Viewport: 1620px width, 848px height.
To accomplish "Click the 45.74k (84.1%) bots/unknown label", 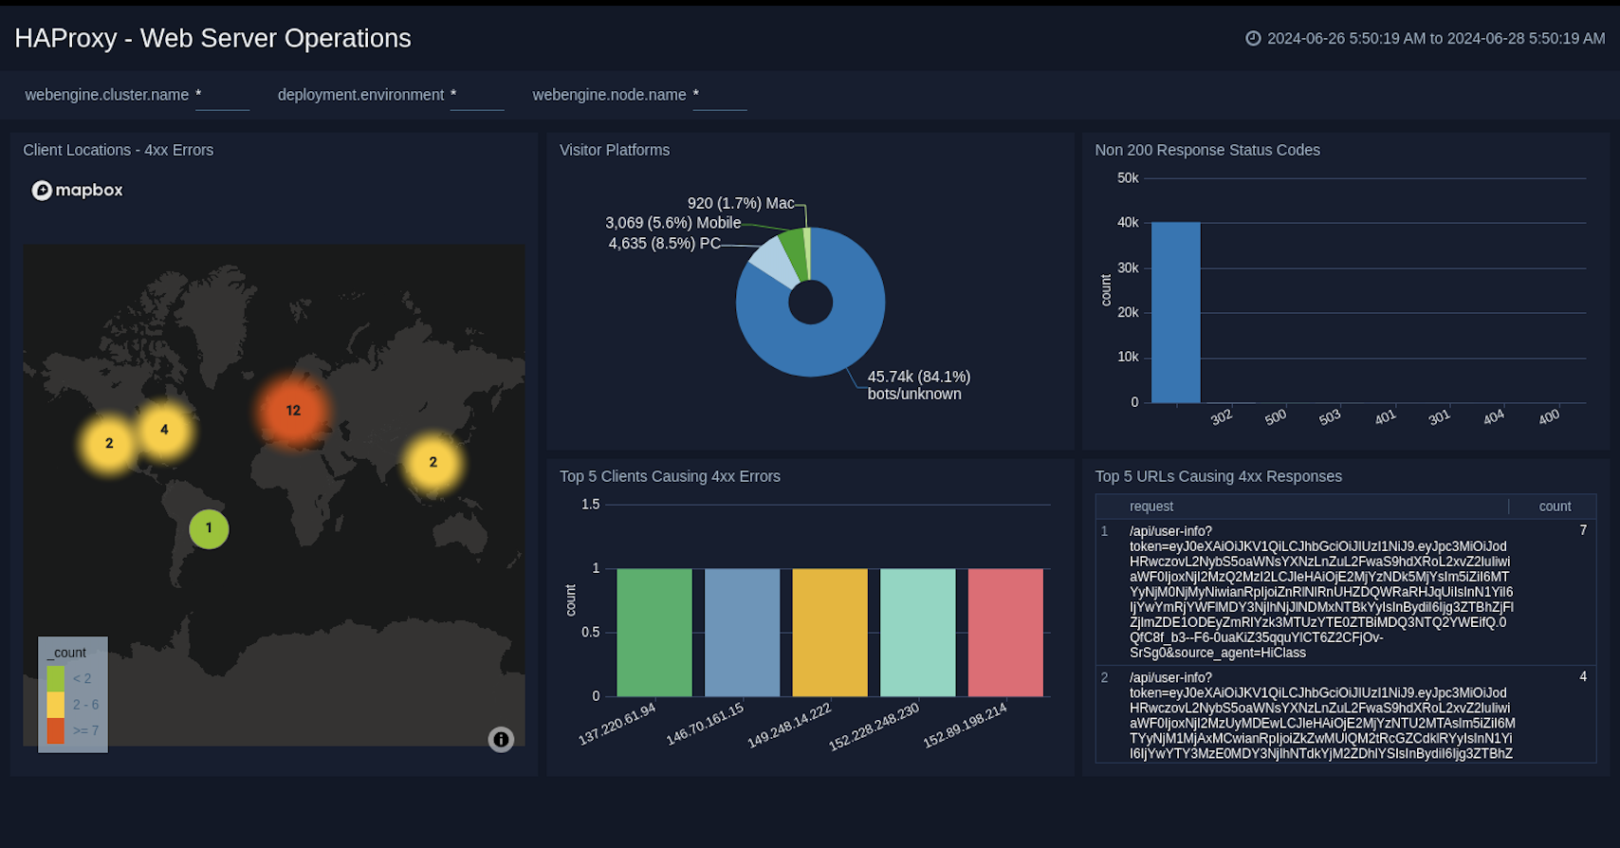I will click(x=918, y=385).
